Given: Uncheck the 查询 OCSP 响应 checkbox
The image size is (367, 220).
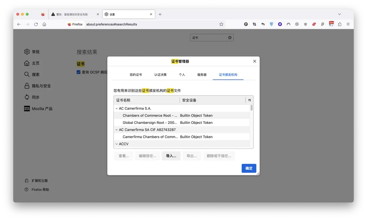Looking at the screenshot, I should coord(78,72).
